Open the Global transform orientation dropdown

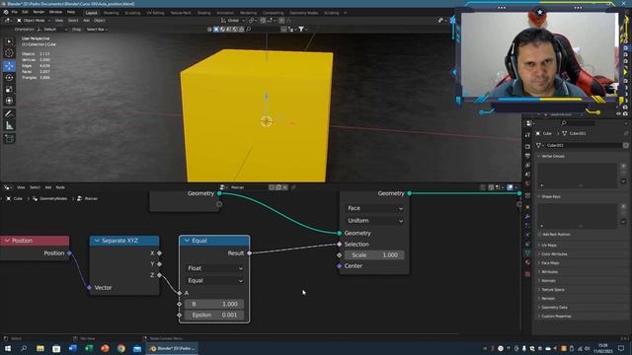point(233,21)
